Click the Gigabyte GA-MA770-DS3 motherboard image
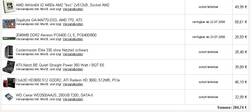 click(9, 23)
